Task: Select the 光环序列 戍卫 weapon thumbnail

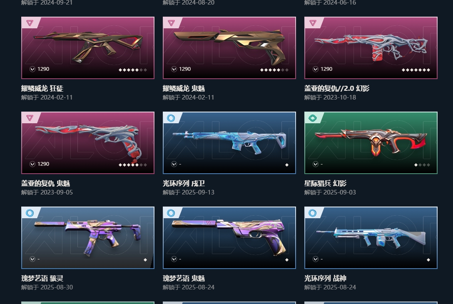Action: pyautogui.click(x=229, y=143)
